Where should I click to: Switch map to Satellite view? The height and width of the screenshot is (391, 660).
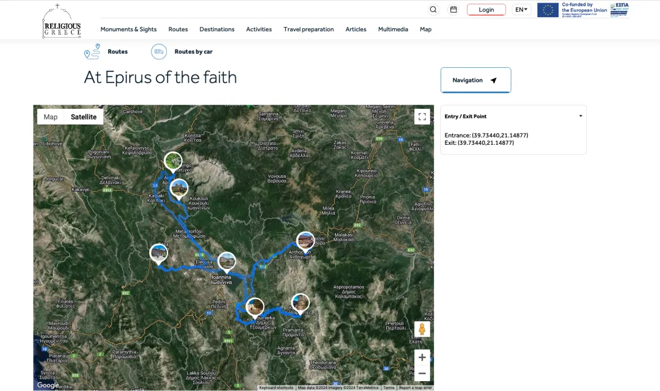pyautogui.click(x=84, y=117)
